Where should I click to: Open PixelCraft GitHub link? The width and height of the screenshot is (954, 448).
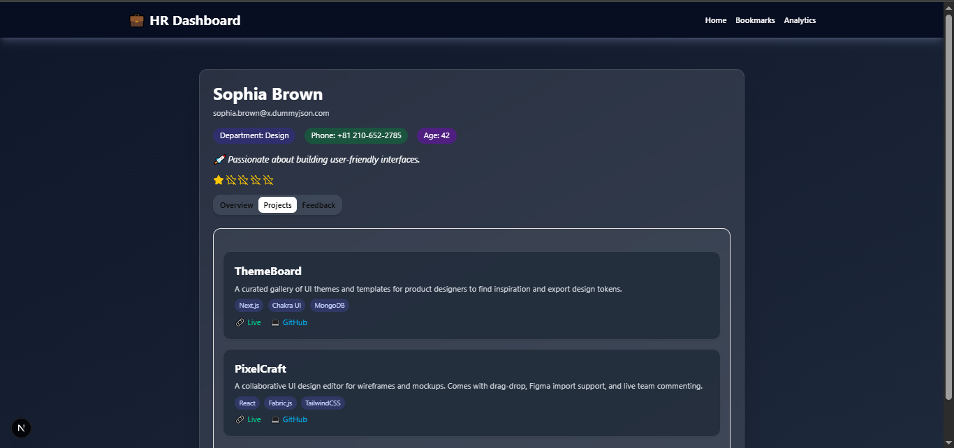pyautogui.click(x=295, y=419)
